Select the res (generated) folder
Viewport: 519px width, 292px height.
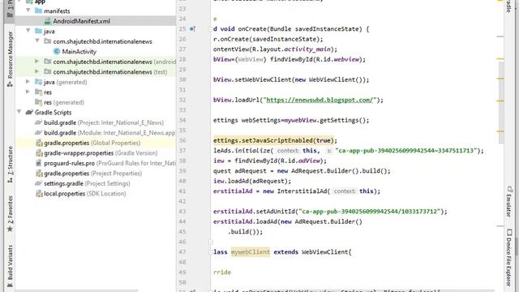pyautogui.click(x=64, y=102)
